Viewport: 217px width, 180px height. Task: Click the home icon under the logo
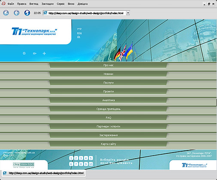click(x=24, y=53)
